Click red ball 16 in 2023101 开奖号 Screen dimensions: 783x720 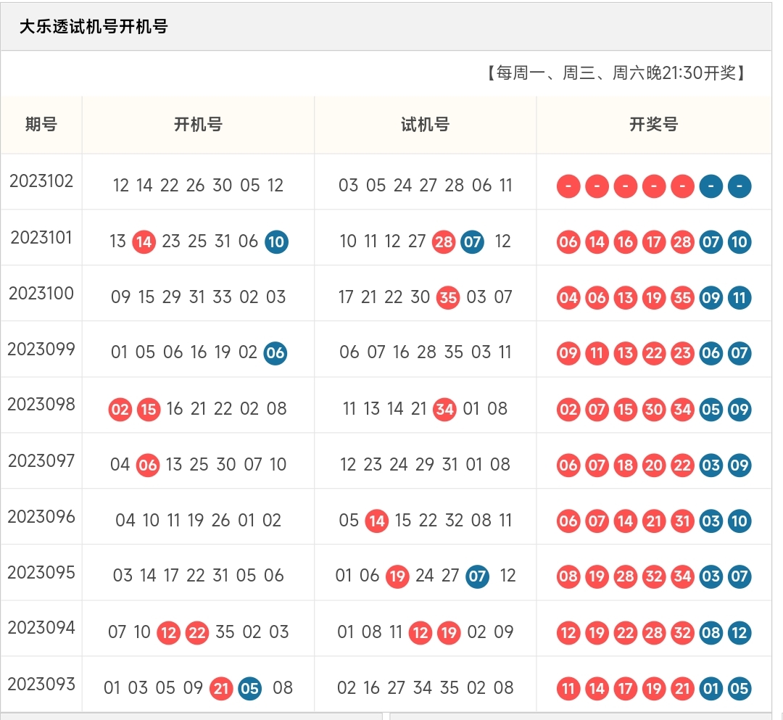[x=625, y=242]
